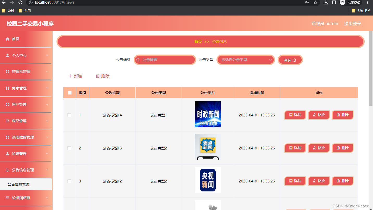Click the 个人中心 person icon
Screen dimensions: 373x210
8,55
